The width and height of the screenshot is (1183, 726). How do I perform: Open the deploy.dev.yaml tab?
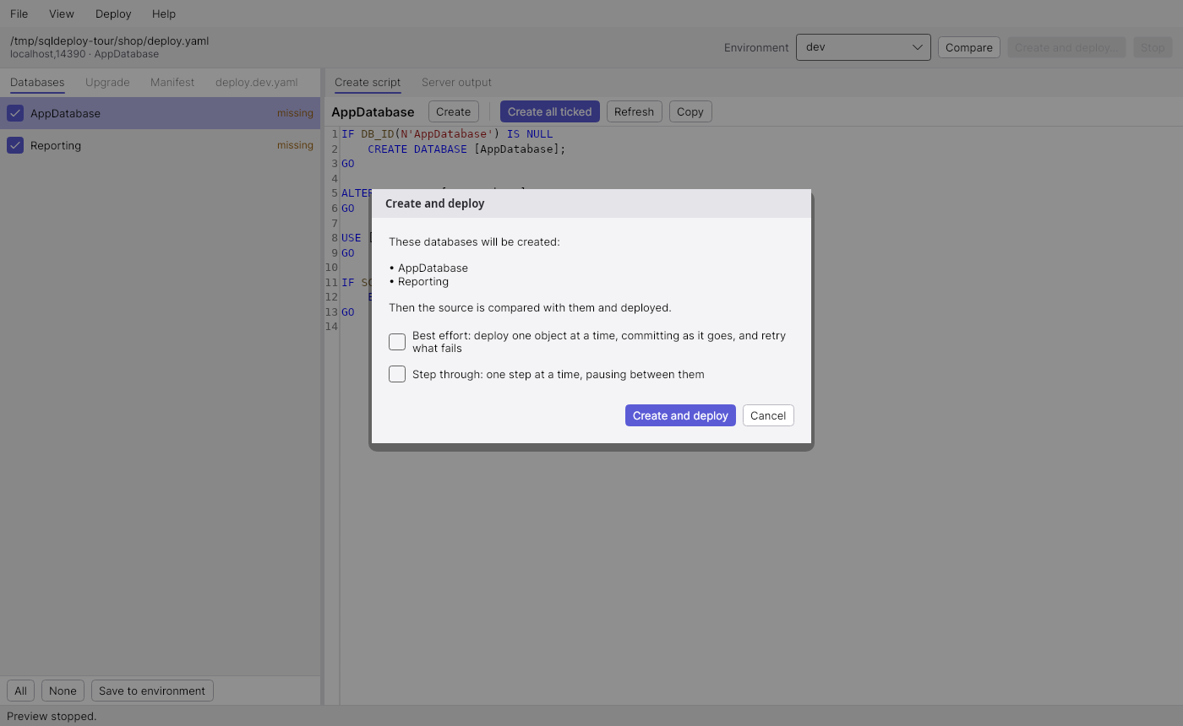(x=257, y=82)
